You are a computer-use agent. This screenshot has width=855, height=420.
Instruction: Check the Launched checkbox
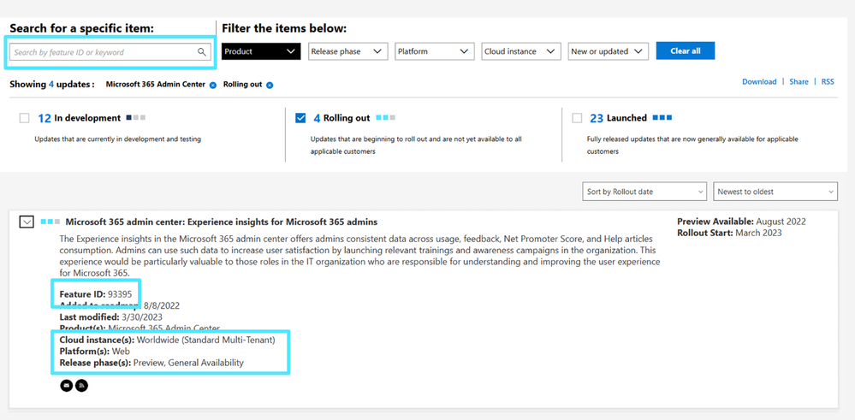point(577,118)
